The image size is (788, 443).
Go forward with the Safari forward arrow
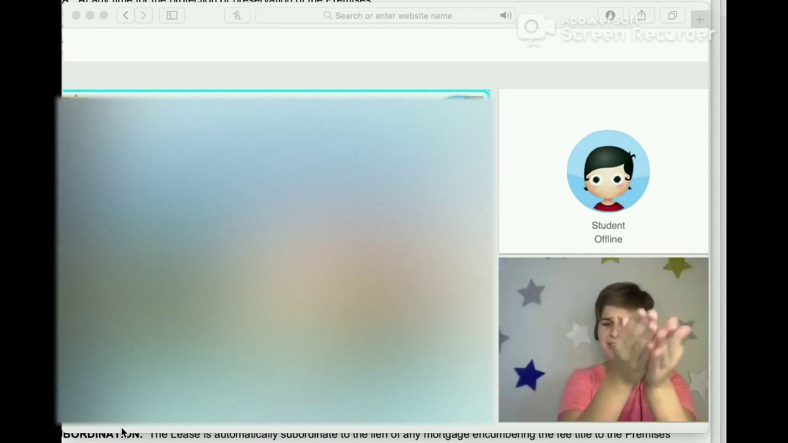(143, 15)
